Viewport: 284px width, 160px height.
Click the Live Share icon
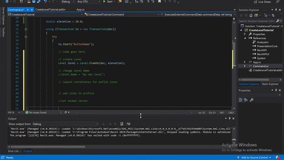coord(256,2)
